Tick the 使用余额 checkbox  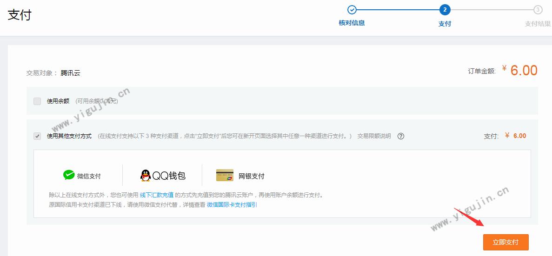(x=37, y=101)
